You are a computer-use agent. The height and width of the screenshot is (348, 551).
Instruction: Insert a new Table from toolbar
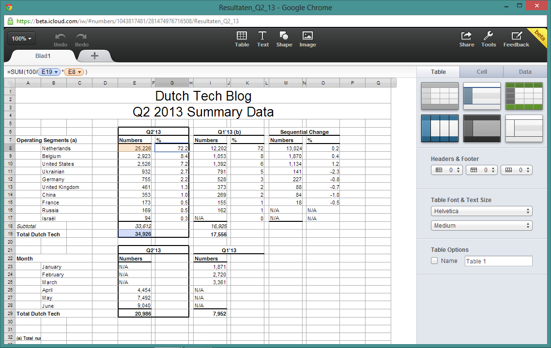tap(242, 39)
